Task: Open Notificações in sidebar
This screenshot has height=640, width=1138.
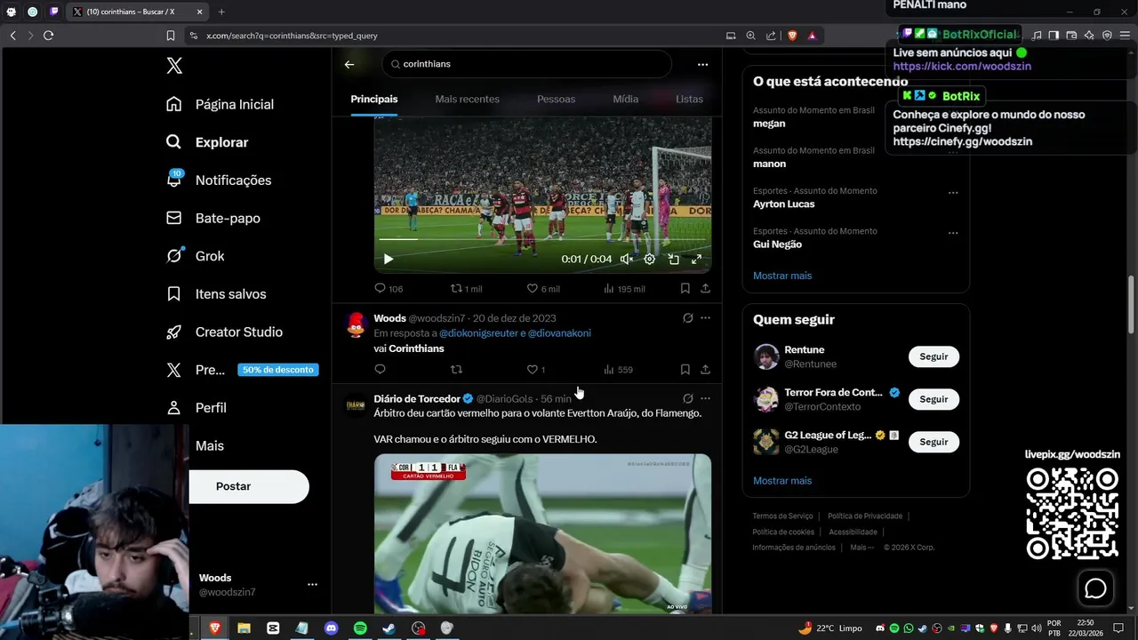Action: (219, 180)
